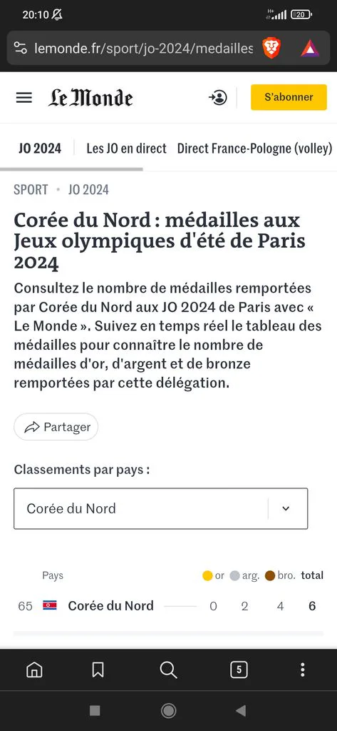Screen dimensions: 337x731
Task: Open Direct France-Pologne (volley) link
Action: [x=254, y=148]
